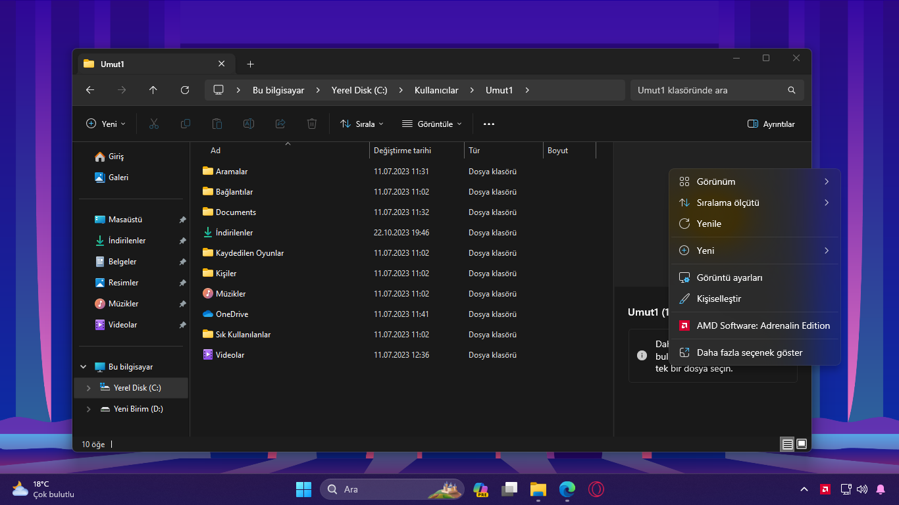This screenshot has height=505, width=899.
Task: Add a new tab with the plus button
Action: click(250, 64)
